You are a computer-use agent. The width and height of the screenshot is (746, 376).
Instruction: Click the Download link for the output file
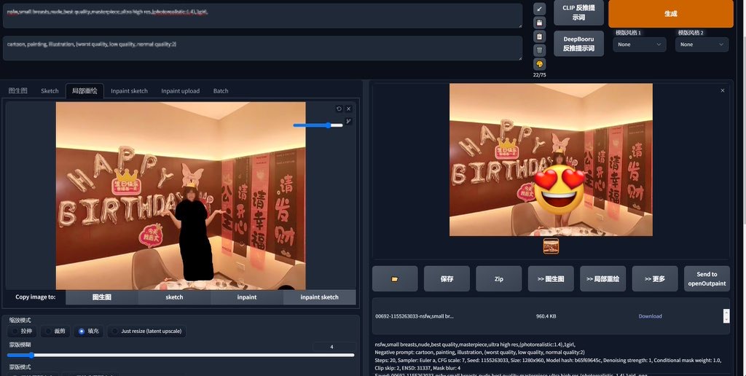[650, 316]
